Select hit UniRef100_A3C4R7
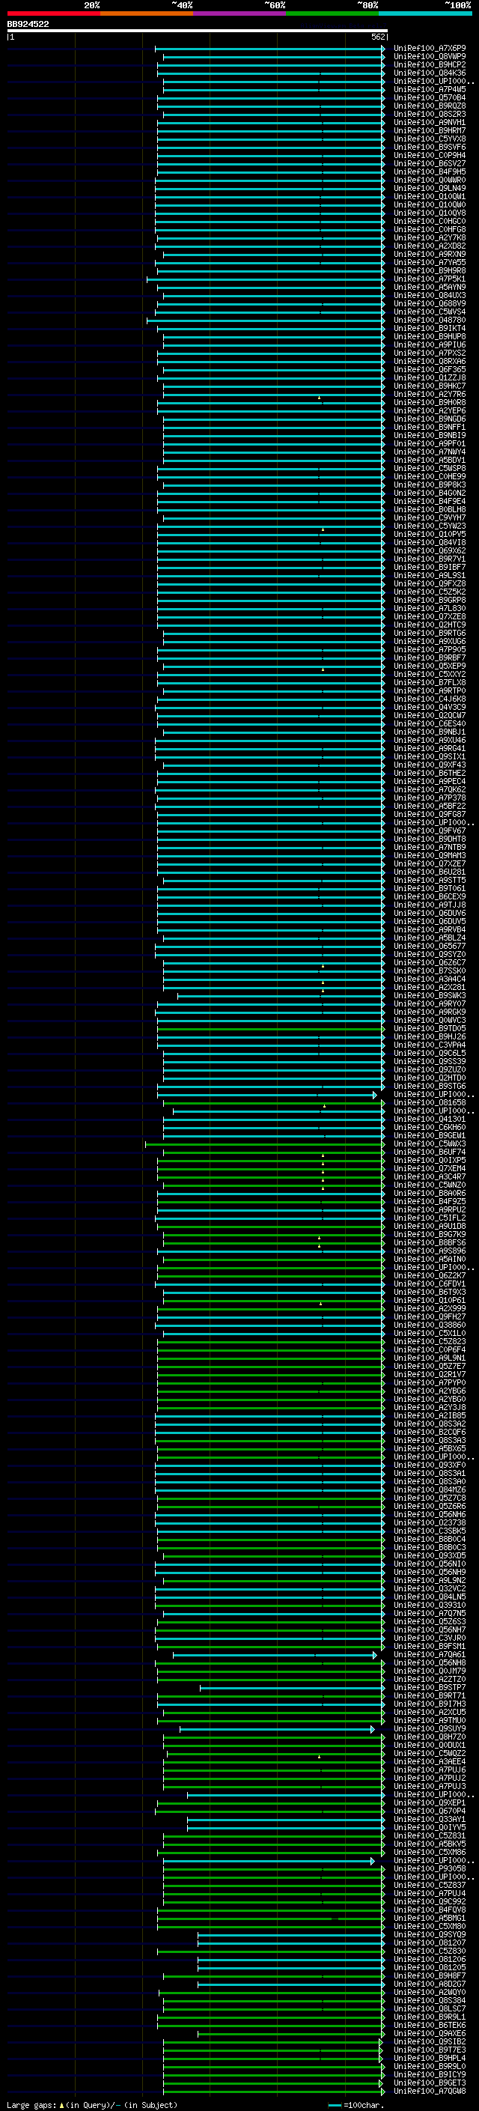Viewport: 479px width, 2111px height. pos(430,1176)
